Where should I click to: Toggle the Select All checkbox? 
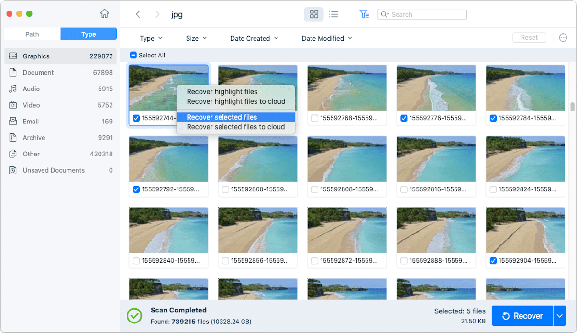coord(134,55)
